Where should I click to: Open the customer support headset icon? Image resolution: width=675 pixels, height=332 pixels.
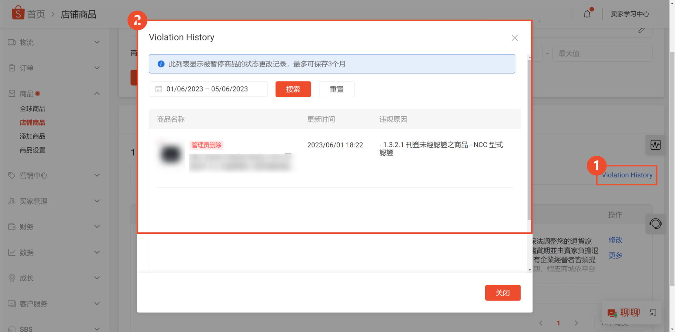656,223
